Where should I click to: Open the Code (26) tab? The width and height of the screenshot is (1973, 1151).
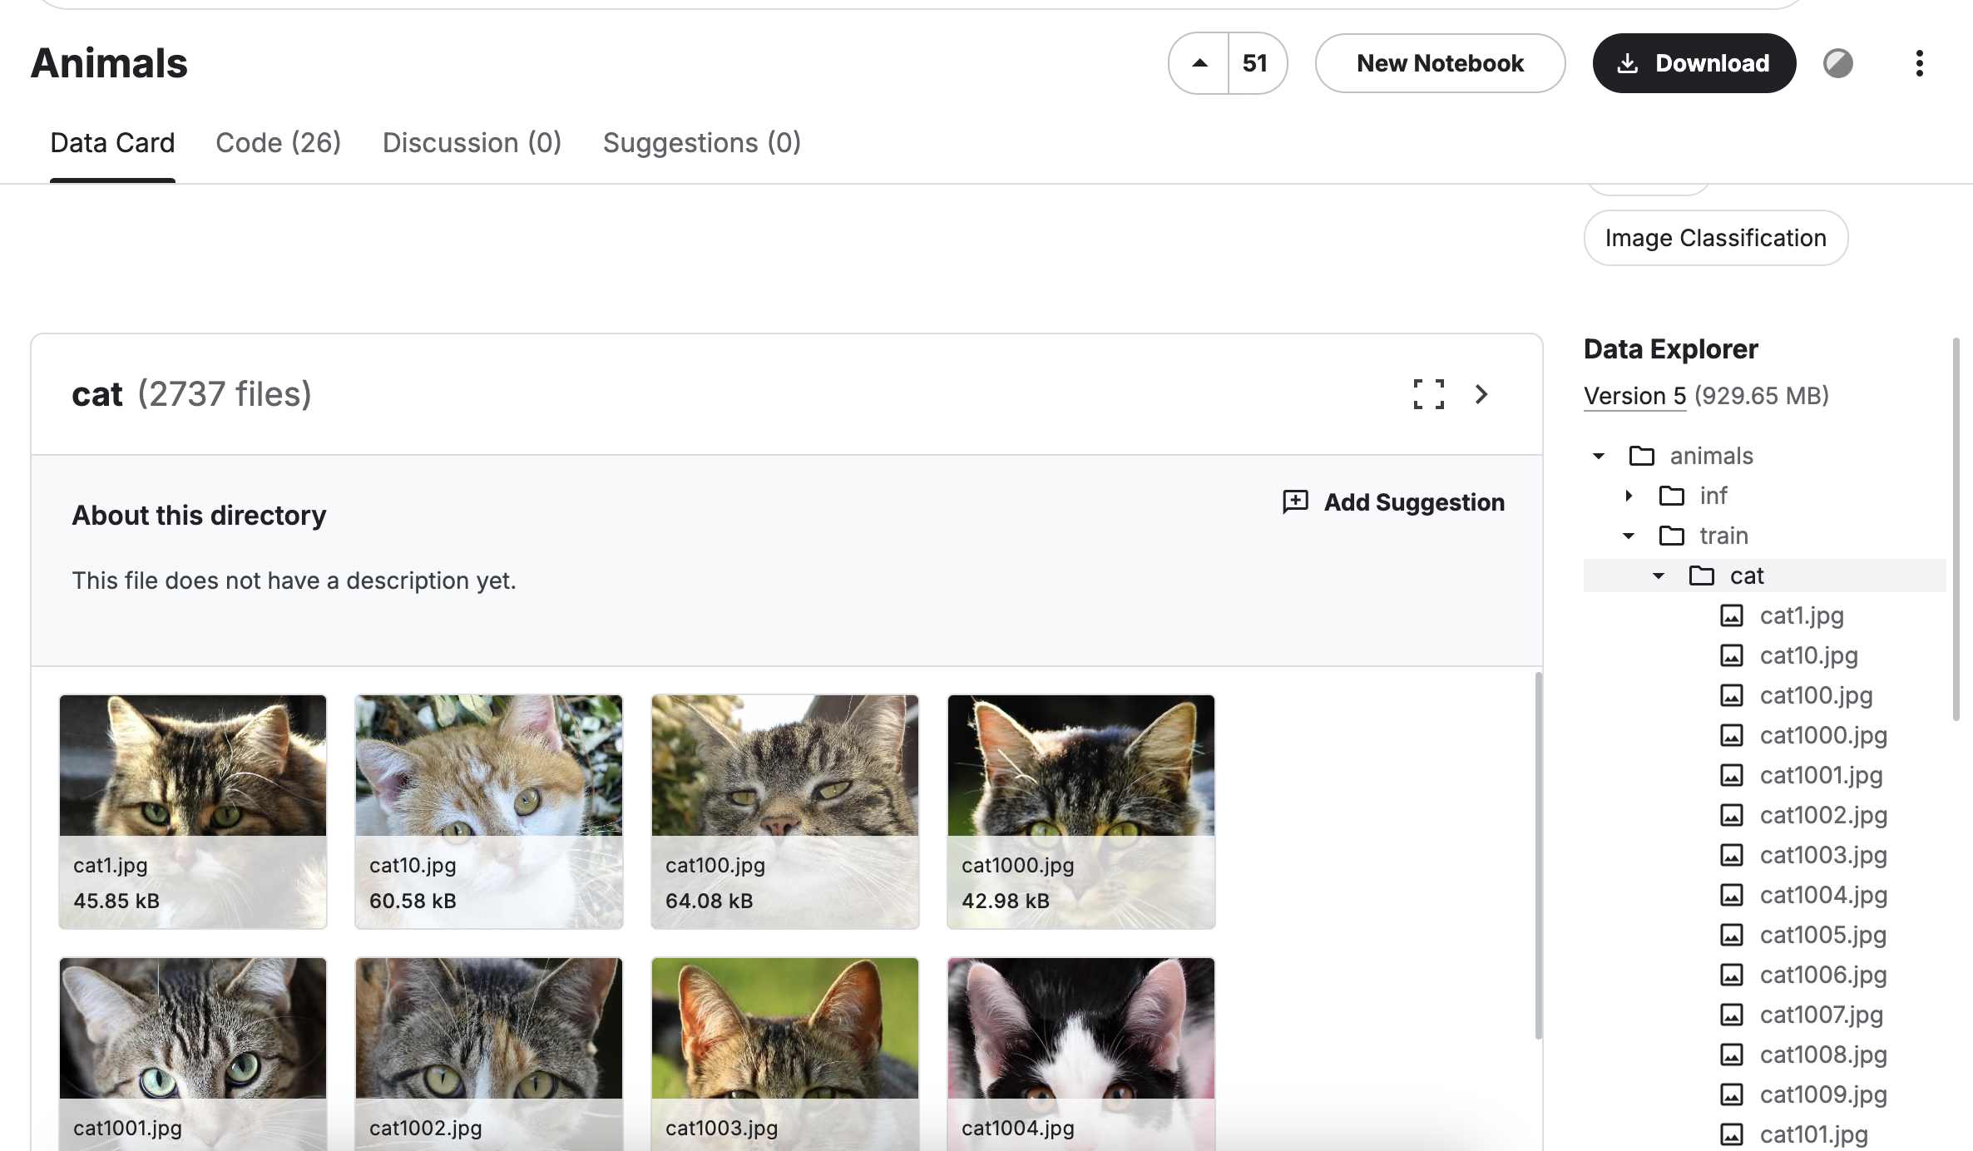[x=279, y=143]
